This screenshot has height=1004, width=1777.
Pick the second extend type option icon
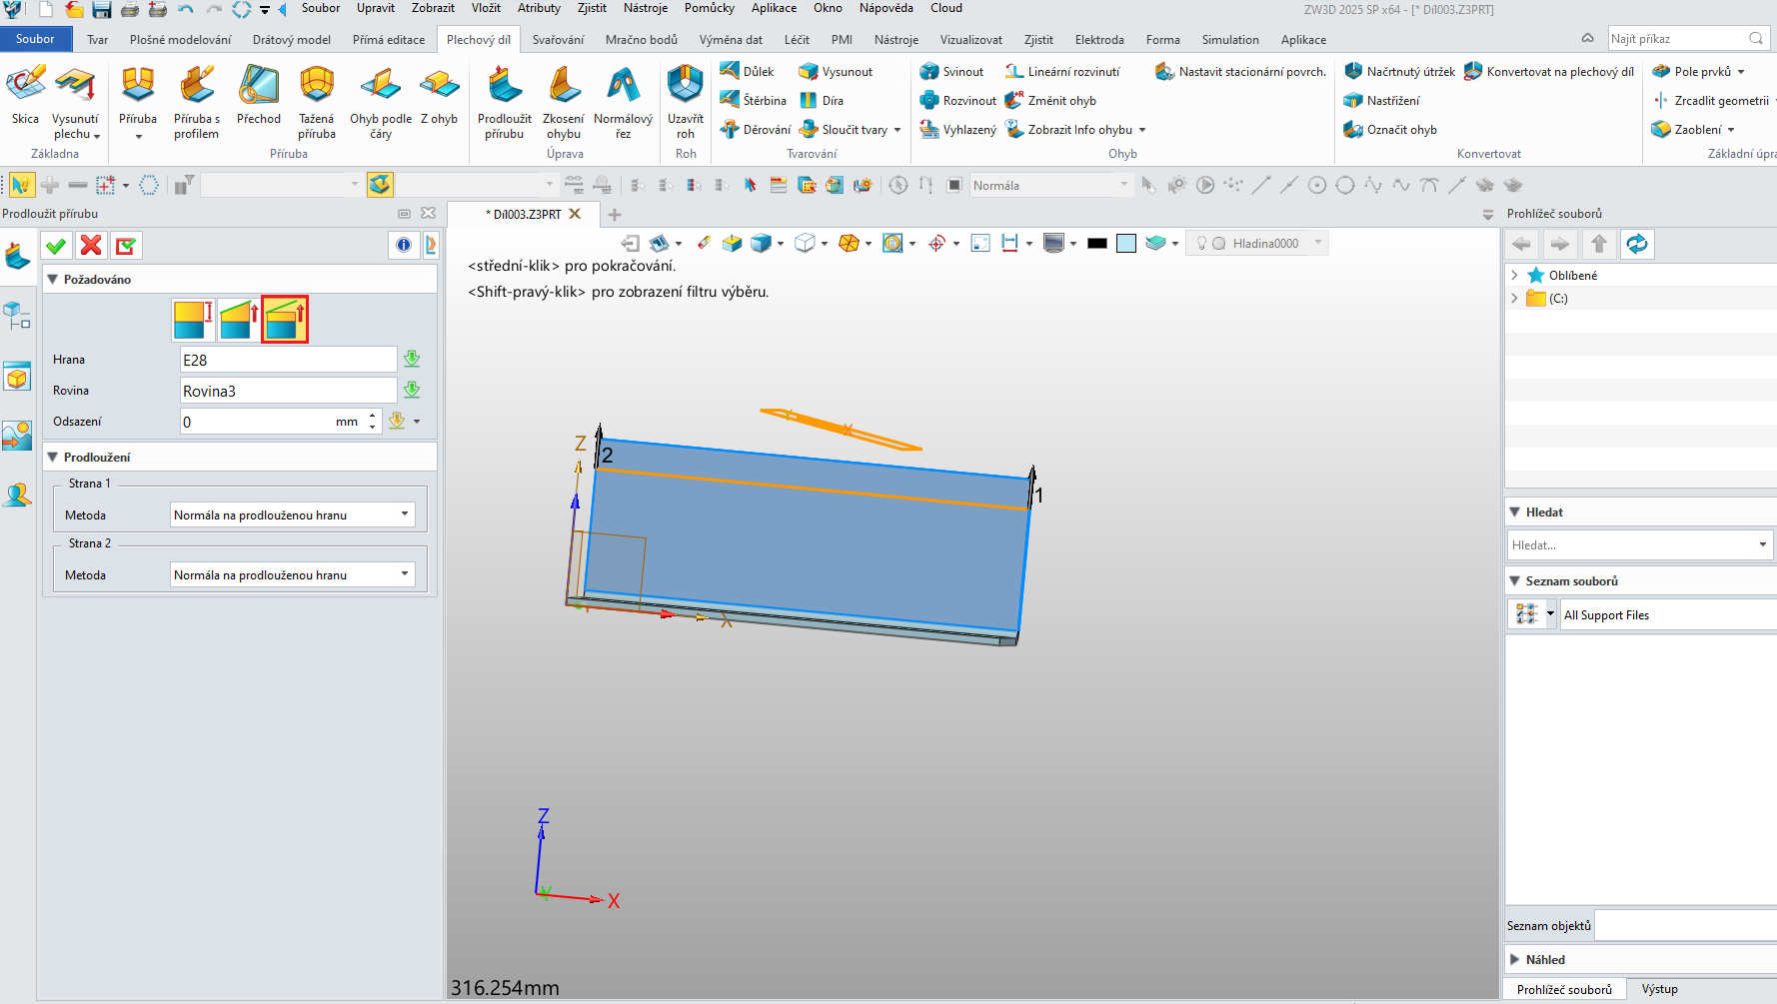239,320
